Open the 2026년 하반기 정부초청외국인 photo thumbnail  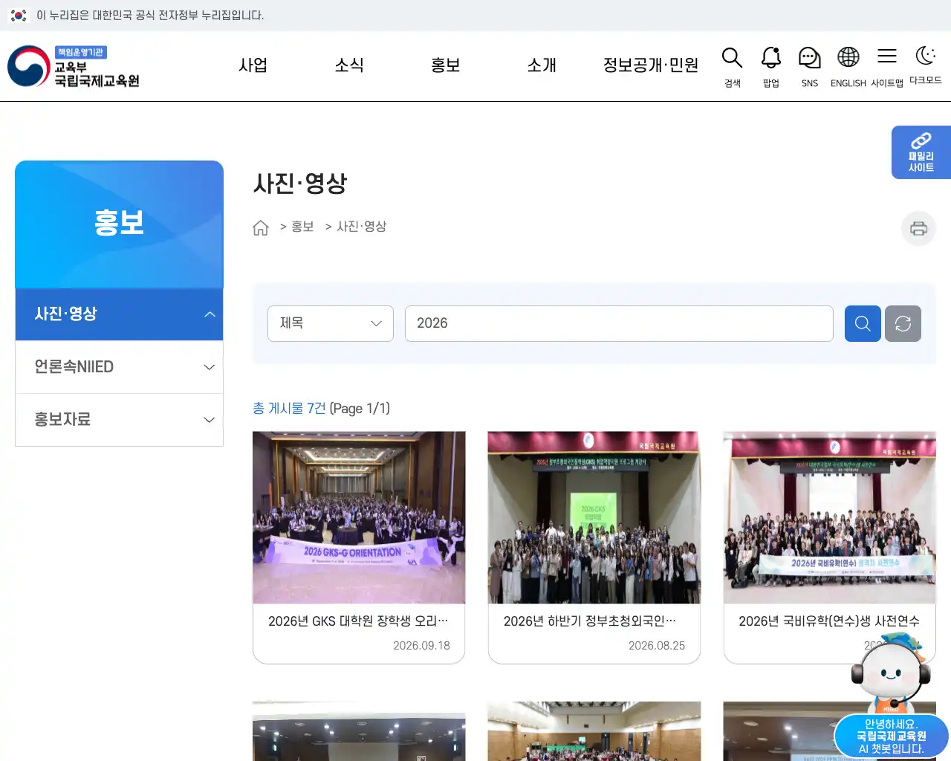[594, 517]
